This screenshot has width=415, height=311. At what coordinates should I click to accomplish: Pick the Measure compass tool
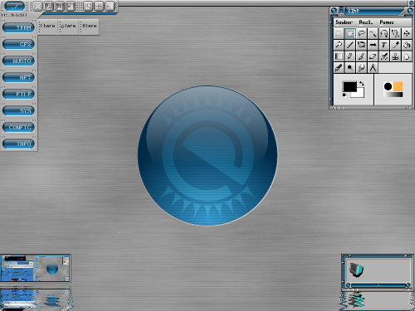(373, 68)
